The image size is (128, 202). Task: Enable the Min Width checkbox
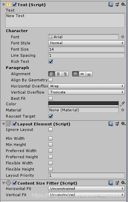51,138
